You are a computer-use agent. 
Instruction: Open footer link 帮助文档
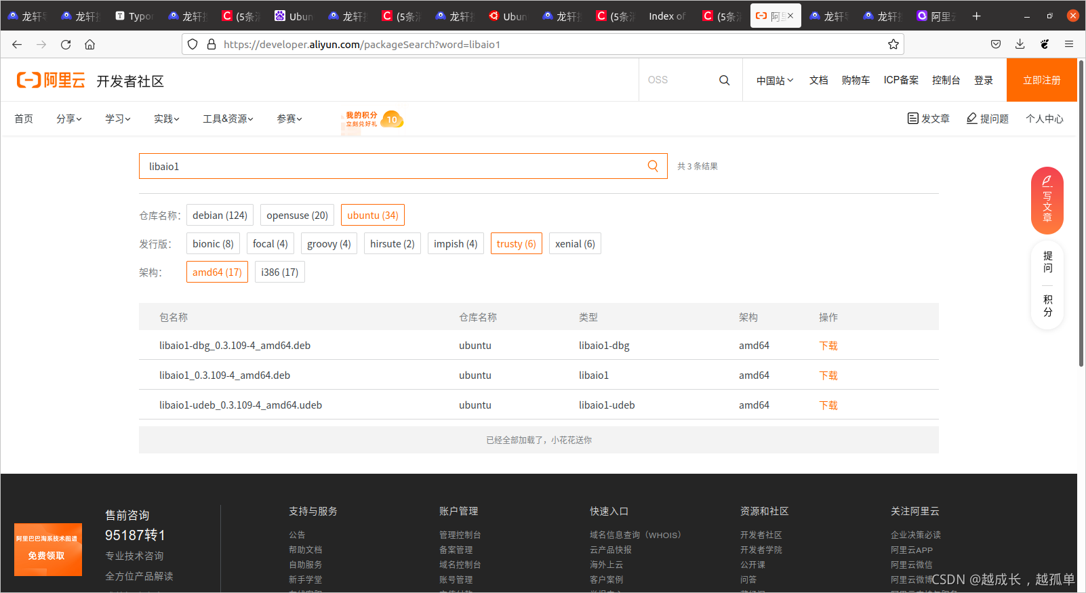point(306,550)
